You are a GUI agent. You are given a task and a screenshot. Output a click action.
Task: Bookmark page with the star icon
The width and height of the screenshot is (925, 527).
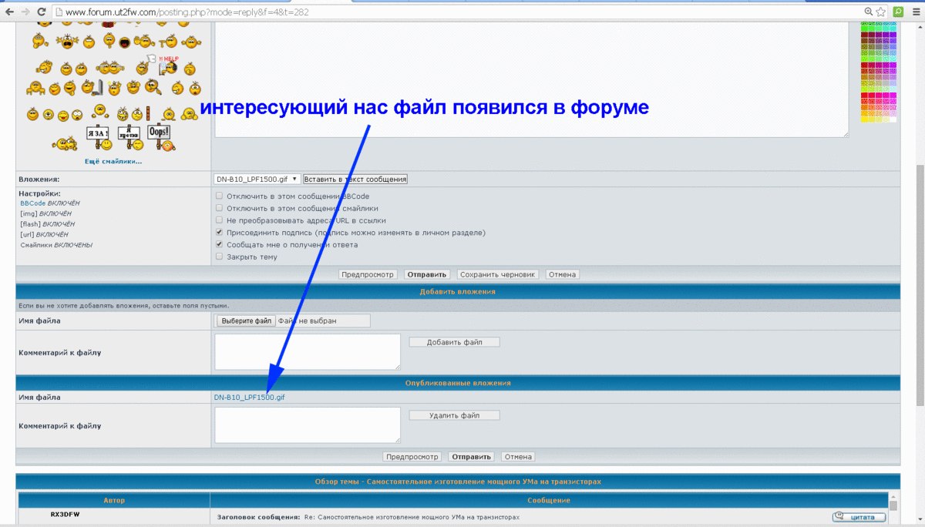[x=880, y=12]
